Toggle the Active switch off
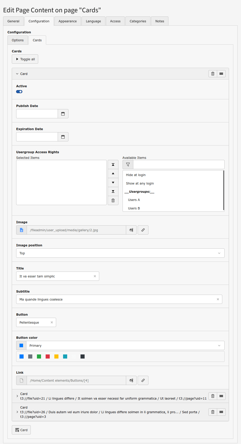Screen dimensions: 241x444 19,92
